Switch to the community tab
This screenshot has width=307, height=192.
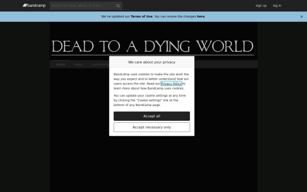tap(100, 65)
